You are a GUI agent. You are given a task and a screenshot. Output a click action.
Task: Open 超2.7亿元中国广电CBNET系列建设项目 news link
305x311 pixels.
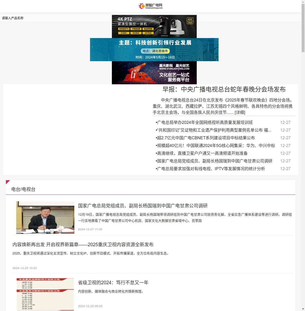(206, 138)
